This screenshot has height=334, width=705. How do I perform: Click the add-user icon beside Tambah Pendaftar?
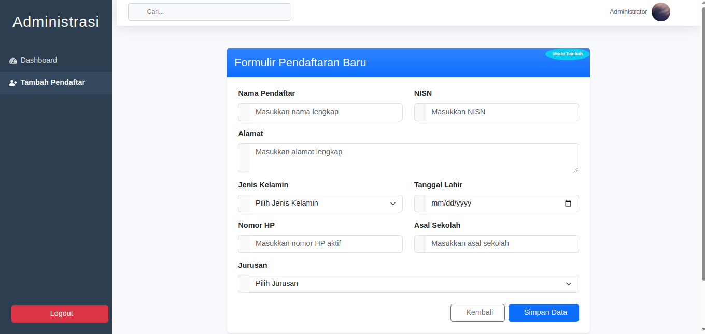click(x=13, y=83)
